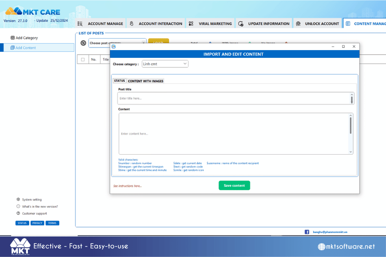Screen dimensions: 386x257
Task: Open the See instructions here link
Action: click(x=127, y=186)
